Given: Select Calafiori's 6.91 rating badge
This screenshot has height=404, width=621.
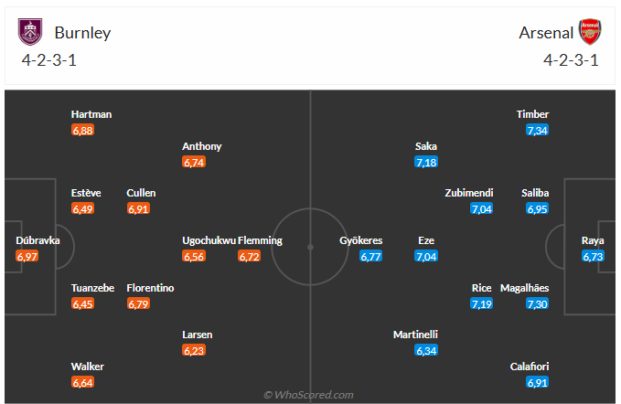Looking at the screenshot, I should click(x=537, y=383).
